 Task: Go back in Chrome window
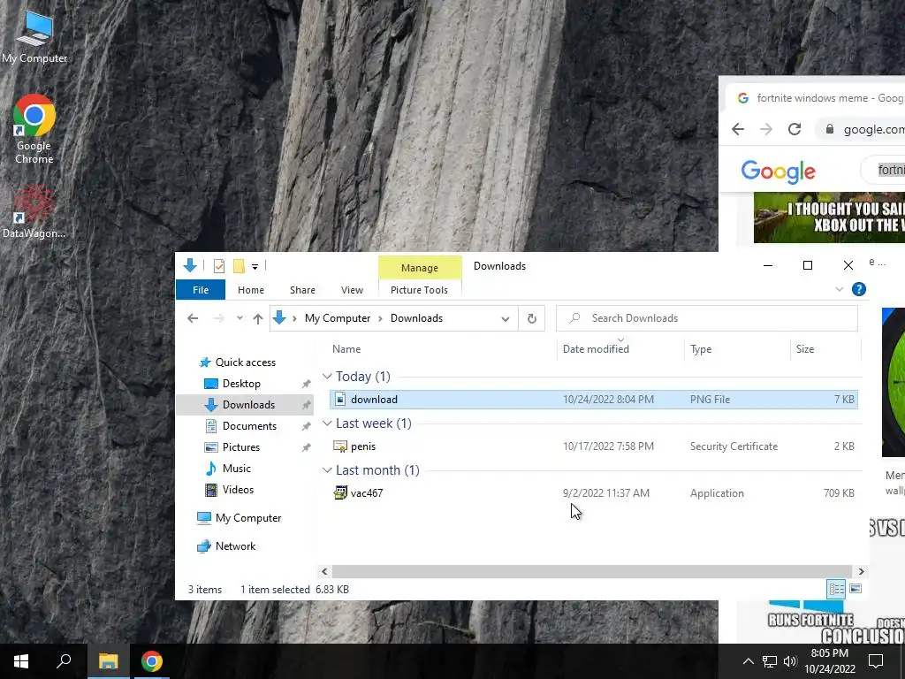pyautogui.click(x=738, y=129)
